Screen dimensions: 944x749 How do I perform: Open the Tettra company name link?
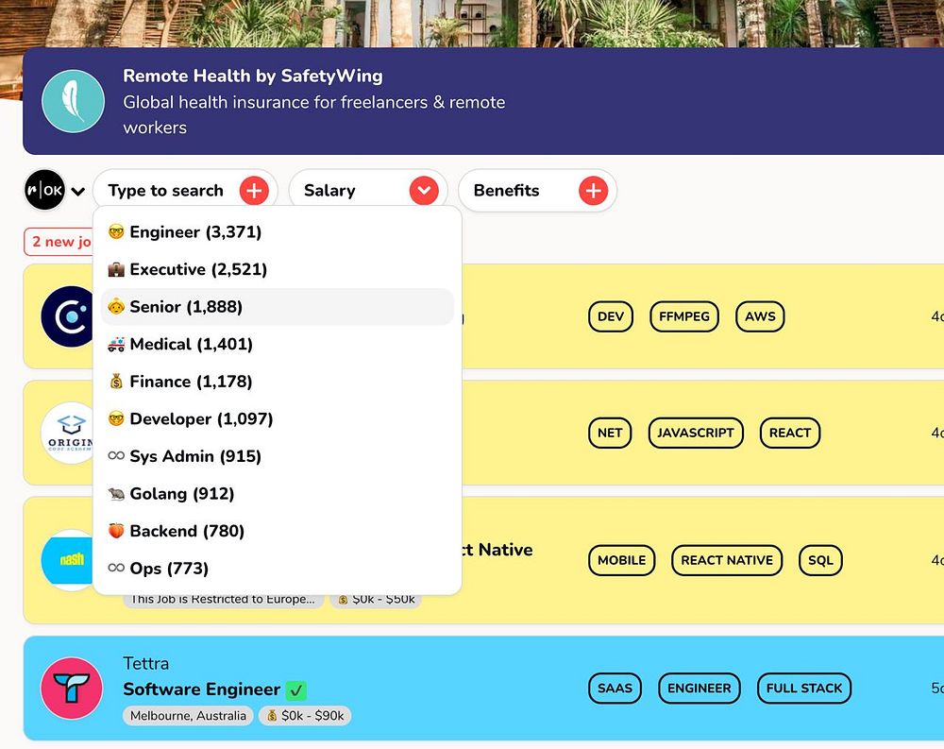coord(145,663)
